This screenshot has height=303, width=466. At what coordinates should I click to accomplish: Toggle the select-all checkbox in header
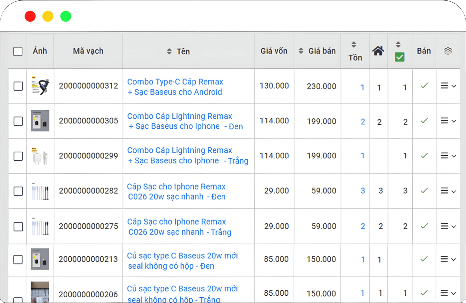coord(18,52)
